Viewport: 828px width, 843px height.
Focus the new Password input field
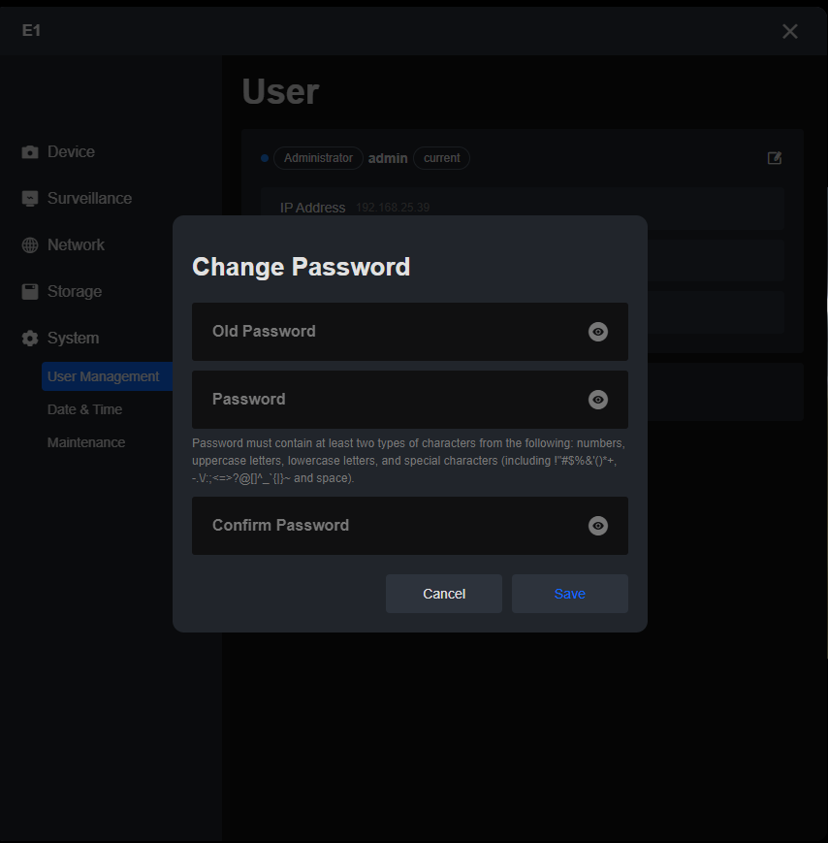[409, 400]
